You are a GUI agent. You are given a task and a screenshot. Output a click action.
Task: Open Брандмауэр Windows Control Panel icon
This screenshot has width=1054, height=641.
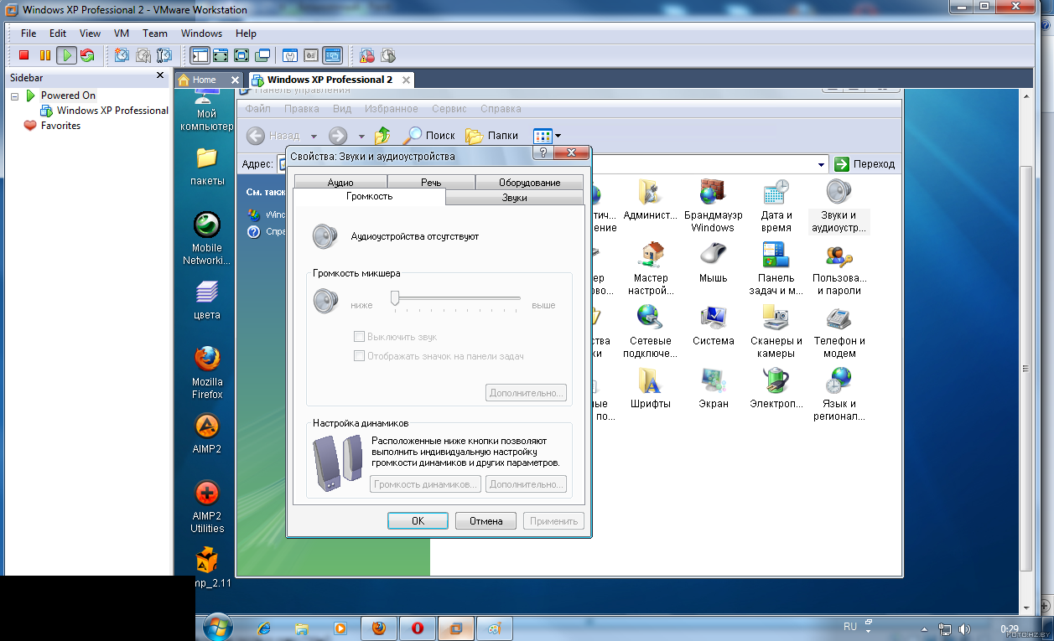click(713, 206)
